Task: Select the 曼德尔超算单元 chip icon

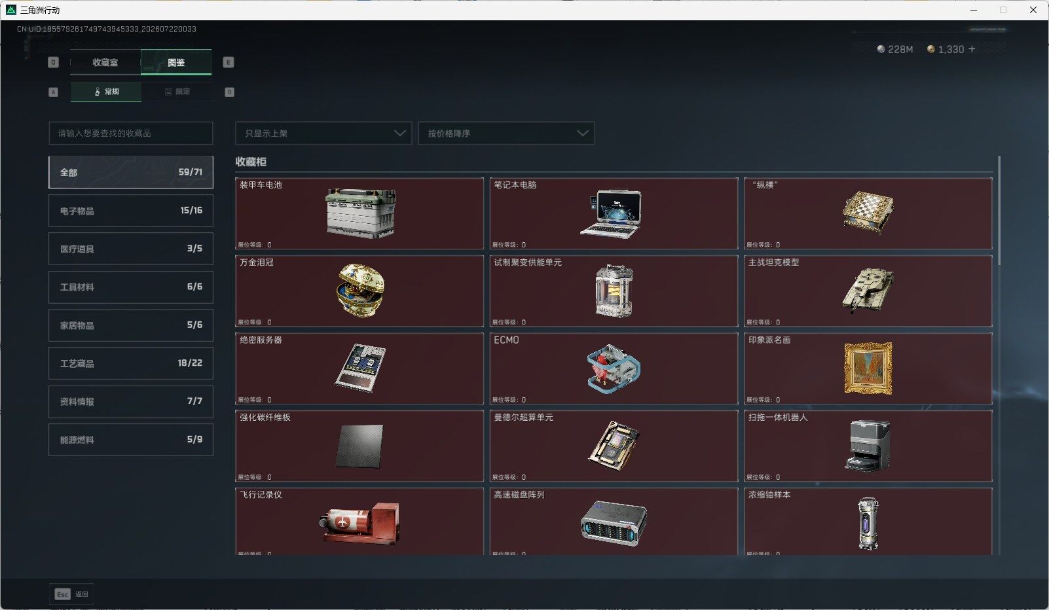Action: (614, 446)
